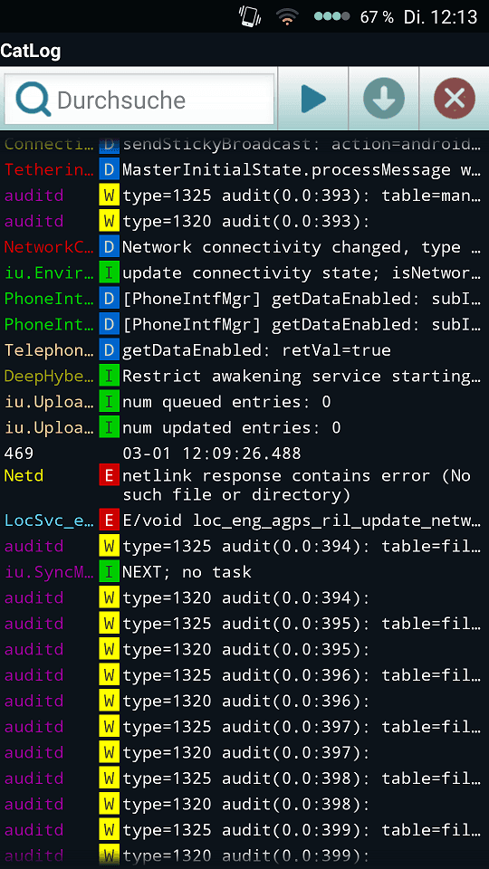Screen dimensions: 489x869
Task: Tap yellow W badge on audit(0.0:395) table row
Action: (x=109, y=624)
